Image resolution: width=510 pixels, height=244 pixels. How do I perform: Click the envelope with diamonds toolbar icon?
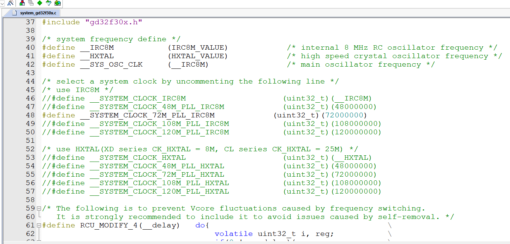pyautogui.click(x=57, y=3)
